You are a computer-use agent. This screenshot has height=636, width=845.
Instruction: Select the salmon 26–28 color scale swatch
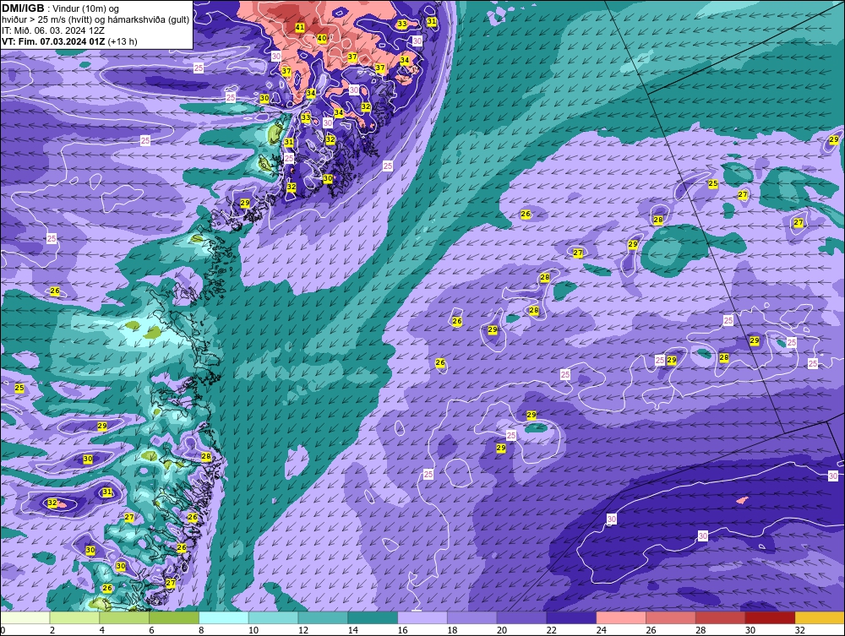tap(671, 617)
